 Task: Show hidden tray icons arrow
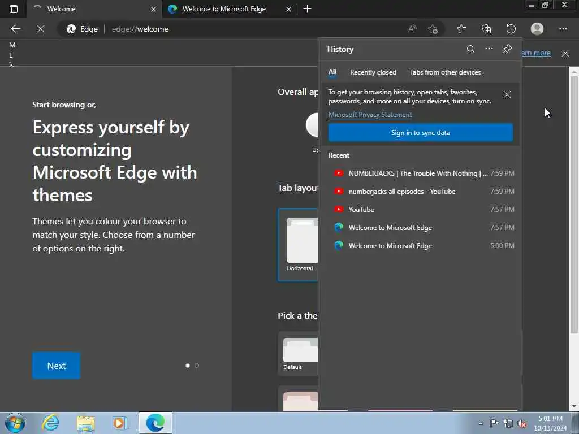point(481,423)
